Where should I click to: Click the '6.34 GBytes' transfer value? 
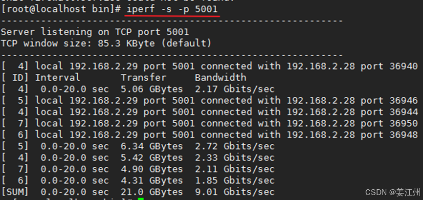152,146
